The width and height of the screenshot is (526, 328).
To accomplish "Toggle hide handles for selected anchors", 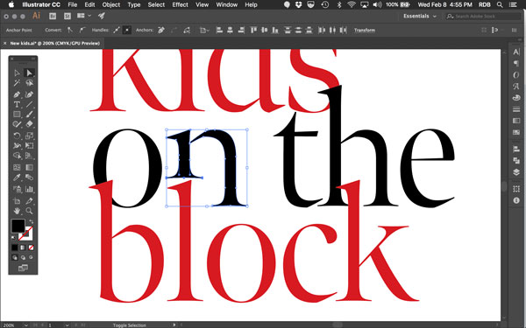I will pyautogui.click(x=127, y=30).
